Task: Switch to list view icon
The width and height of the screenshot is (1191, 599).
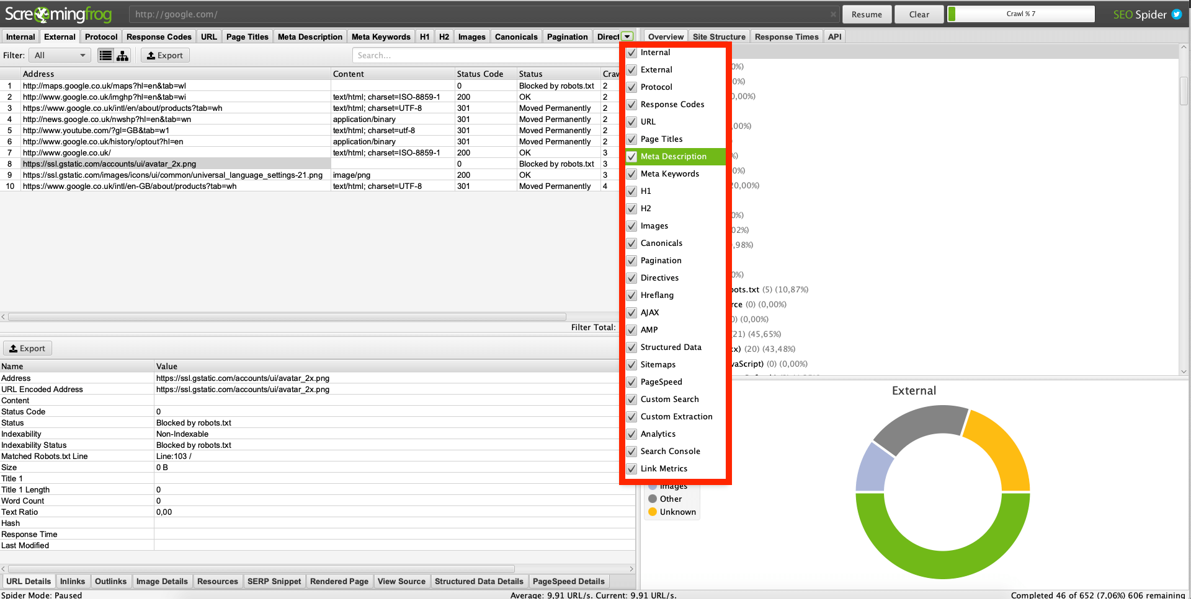Action: [106, 56]
